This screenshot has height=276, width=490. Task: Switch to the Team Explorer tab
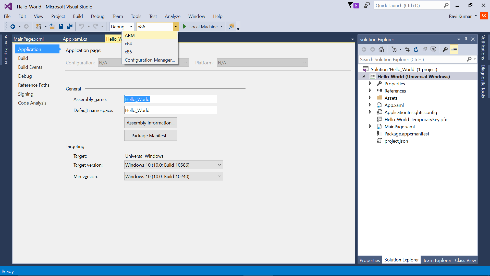point(437,260)
